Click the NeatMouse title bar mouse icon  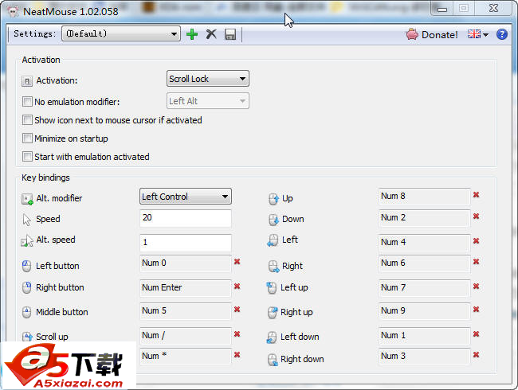point(13,12)
